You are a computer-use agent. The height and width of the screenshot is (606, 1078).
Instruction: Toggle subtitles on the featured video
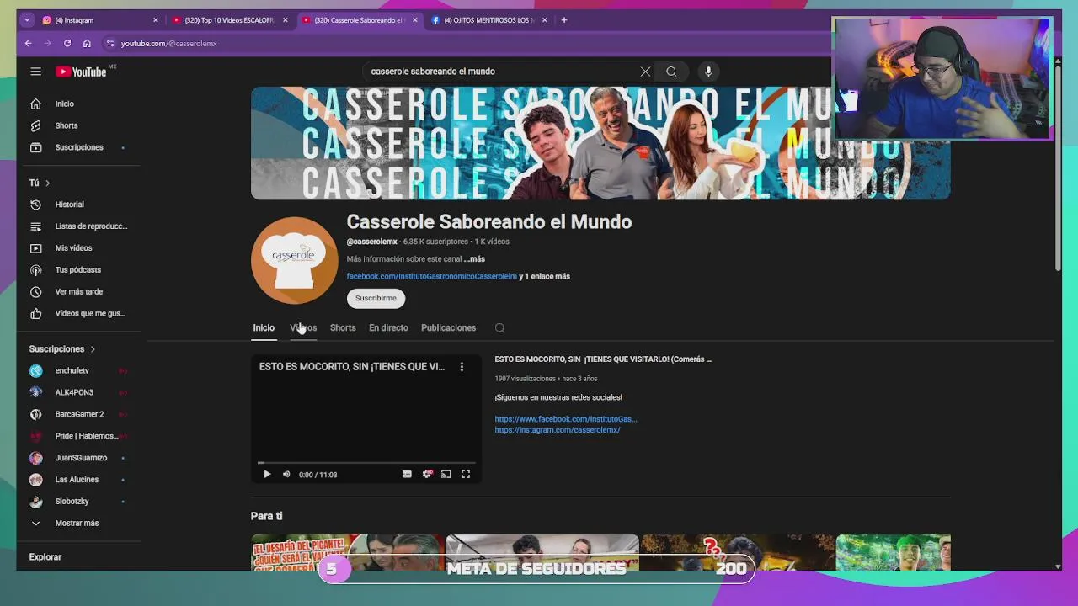tap(407, 475)
